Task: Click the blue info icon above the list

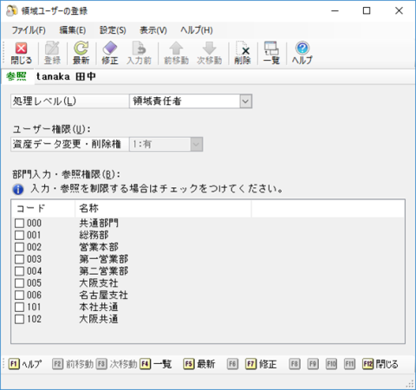Action: (18, 190)
